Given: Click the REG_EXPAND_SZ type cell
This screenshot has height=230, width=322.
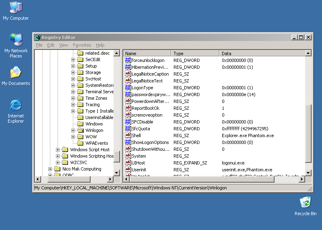Looking at the screenshot, I should click(190, 163).
